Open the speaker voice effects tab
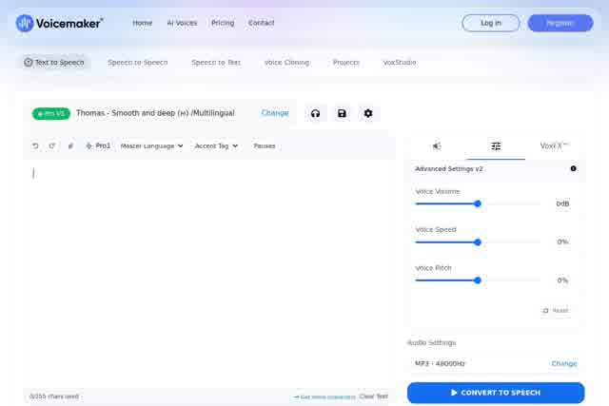The height and width of the screenshot is (406, 609). (x=437, y=145)
